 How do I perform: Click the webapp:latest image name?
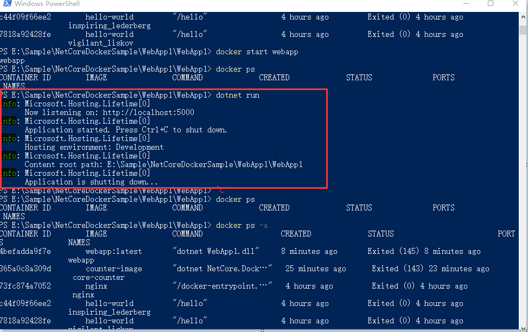coord(113,251)
